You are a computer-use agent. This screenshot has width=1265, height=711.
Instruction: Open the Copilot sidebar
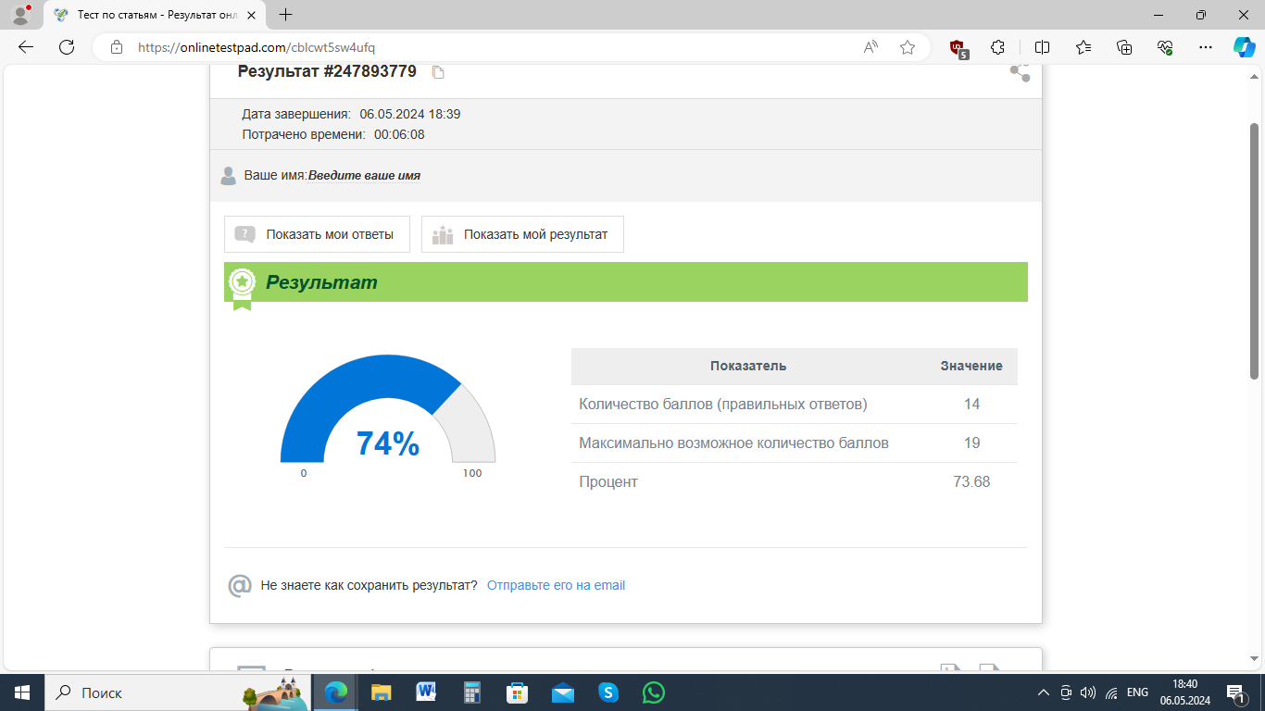pyautogui.click(x=1243, y=47)
